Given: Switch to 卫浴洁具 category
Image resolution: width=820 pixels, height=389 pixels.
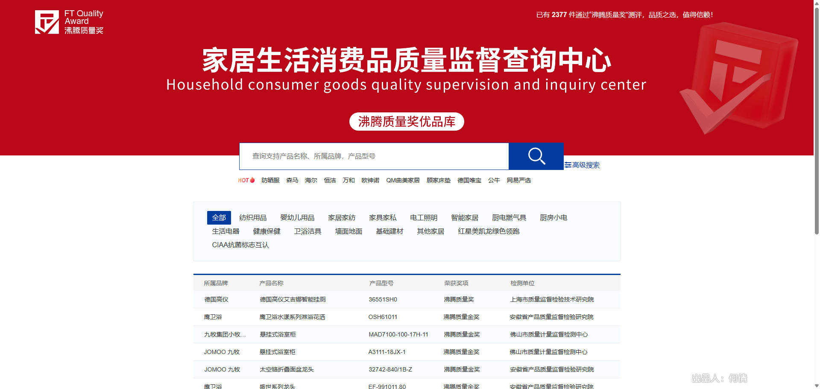Looking at the screenshot, I should click(307, 231).
